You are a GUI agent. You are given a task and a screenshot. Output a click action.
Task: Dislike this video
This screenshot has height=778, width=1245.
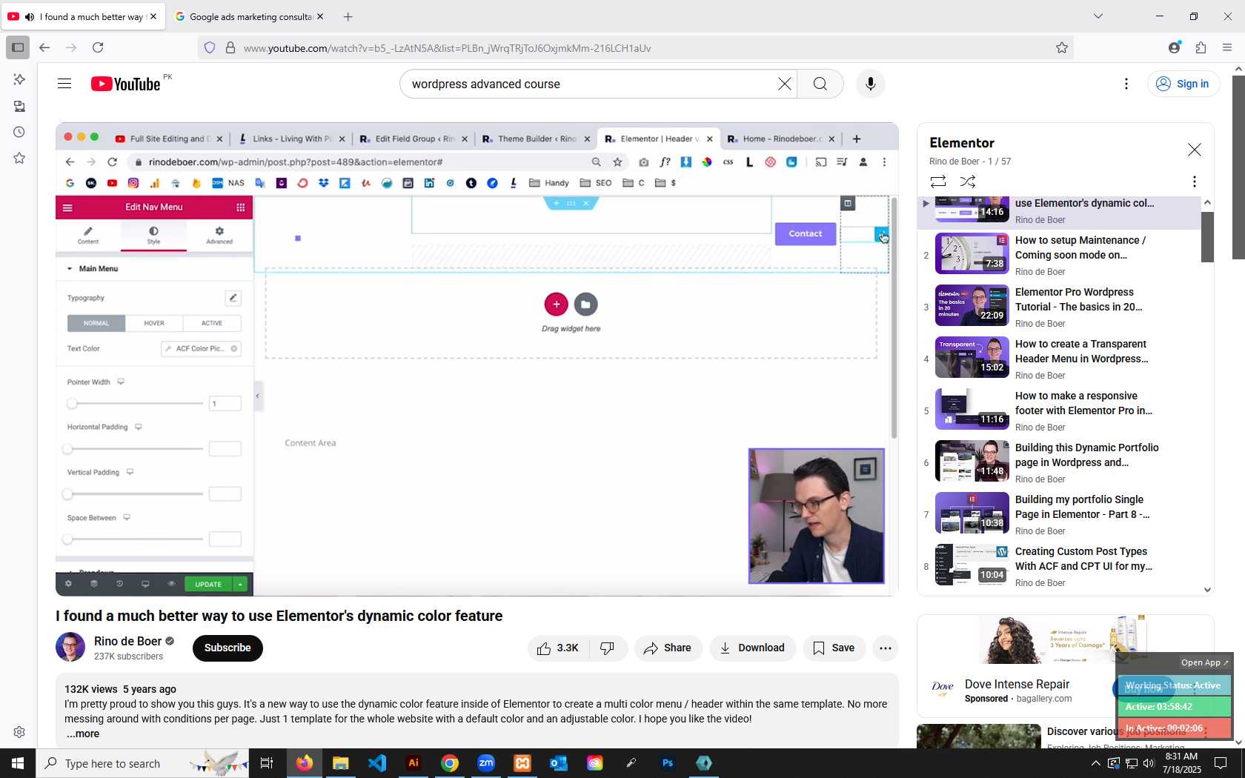608,648
